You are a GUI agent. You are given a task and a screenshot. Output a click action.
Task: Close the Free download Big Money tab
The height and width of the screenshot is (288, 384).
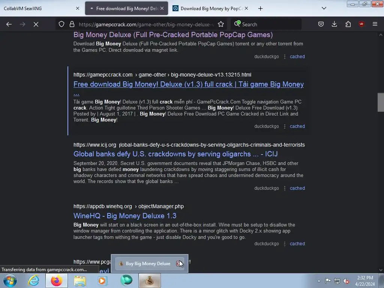coord(162,8)
